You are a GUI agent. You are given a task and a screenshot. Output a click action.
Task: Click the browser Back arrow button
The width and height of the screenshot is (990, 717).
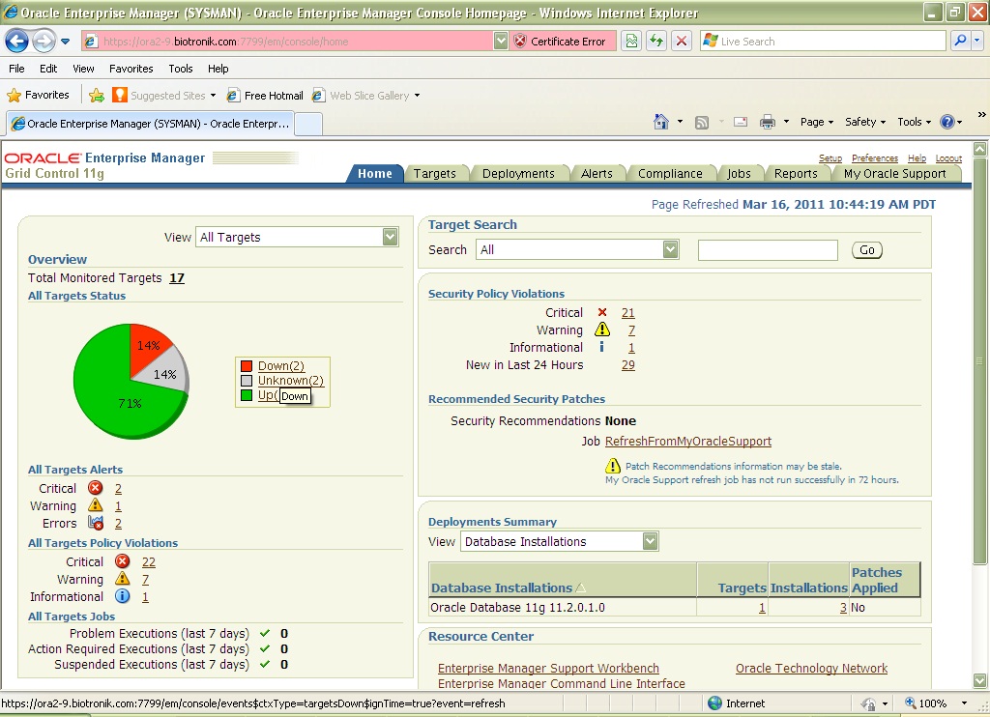(17, 42)
